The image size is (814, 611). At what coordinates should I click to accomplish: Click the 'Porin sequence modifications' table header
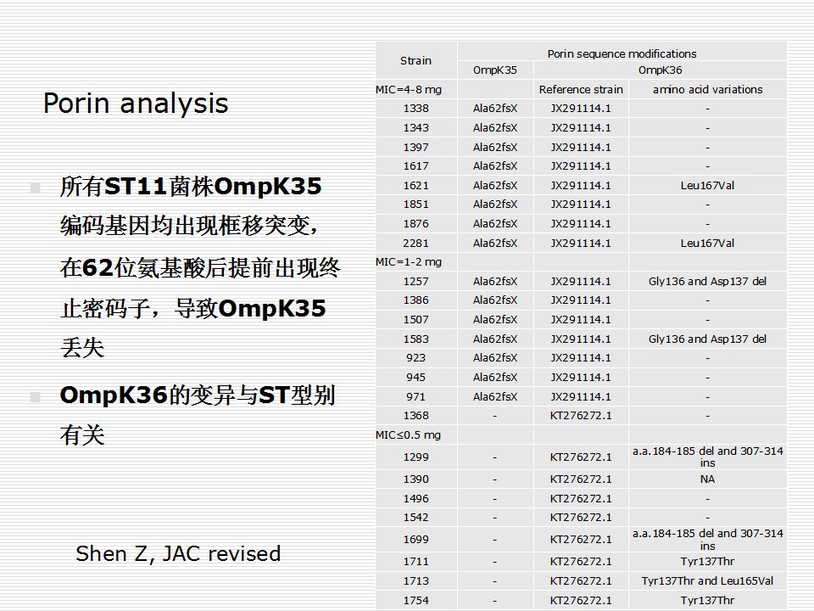[622, 53]
